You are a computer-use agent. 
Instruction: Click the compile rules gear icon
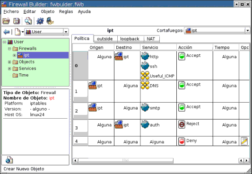40,21
